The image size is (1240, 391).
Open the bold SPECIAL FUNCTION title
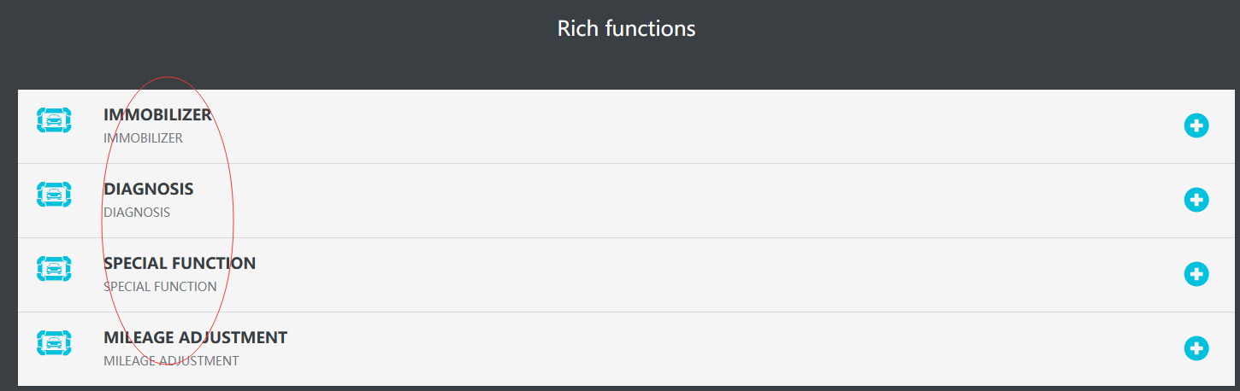click(x=180, y=263)
